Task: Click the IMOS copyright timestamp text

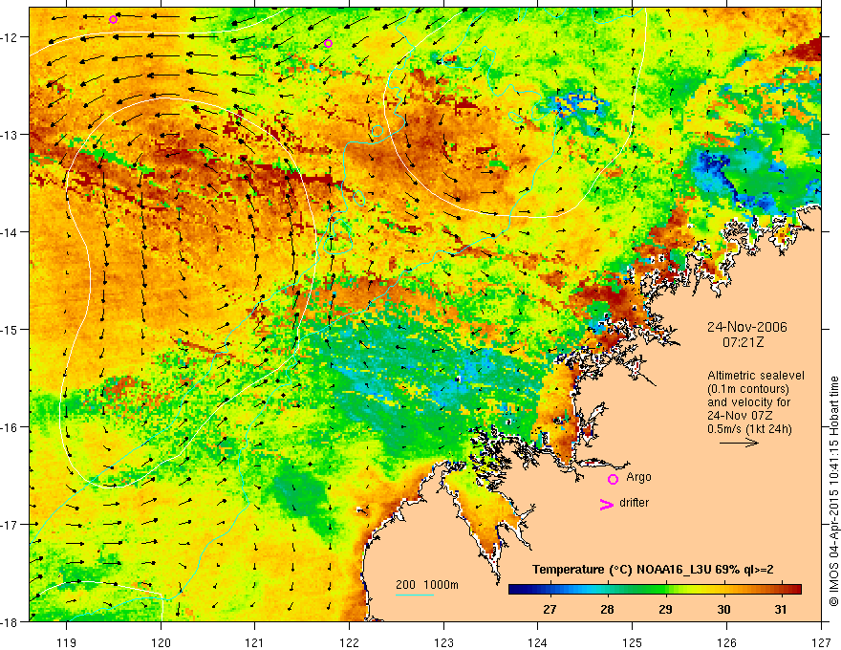Action: (833, 491)
